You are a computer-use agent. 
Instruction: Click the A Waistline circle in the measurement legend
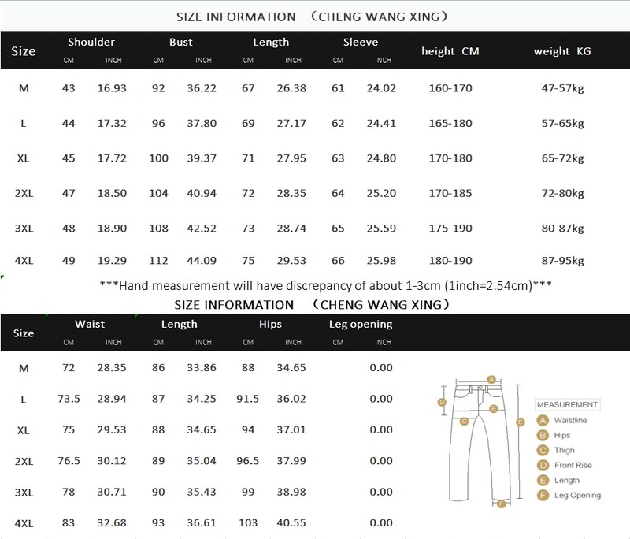point(543,420)
